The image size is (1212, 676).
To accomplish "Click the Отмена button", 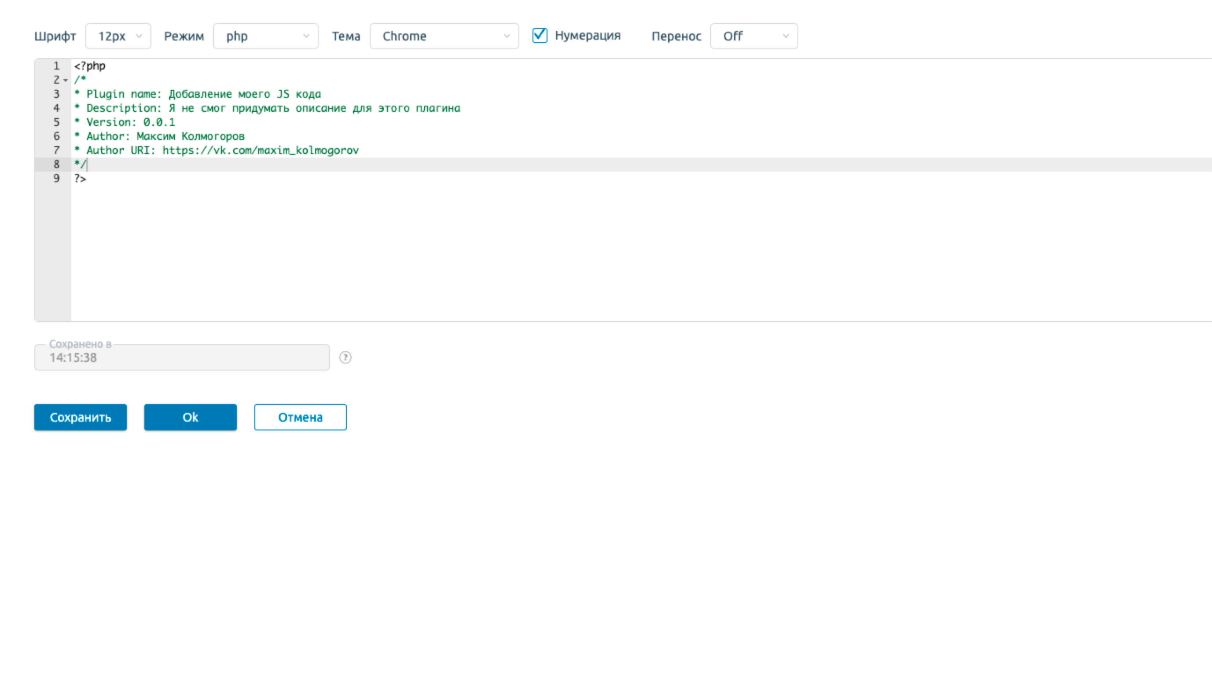I will (x=300, y=417).
